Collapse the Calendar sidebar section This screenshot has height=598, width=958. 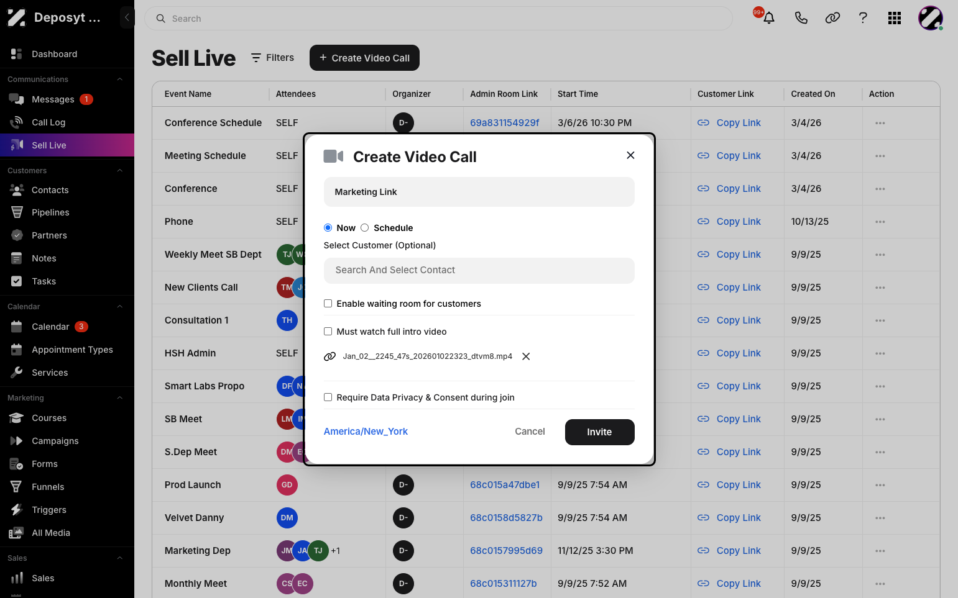tap(120, 307)
